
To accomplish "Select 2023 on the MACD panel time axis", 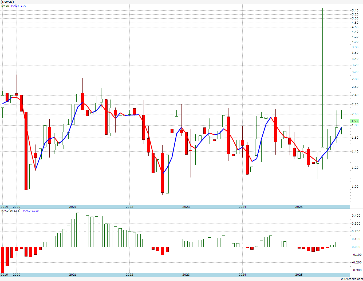I will (186, 275).
